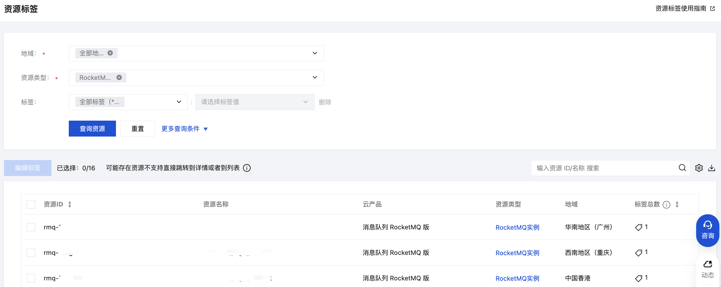
Task: Click the search magnifier icon
Action: pyautogui.click(x=682, y=168)
